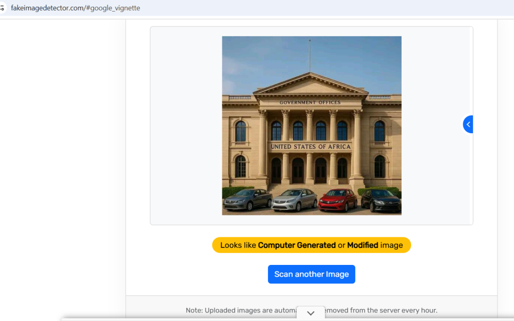The image size is (514, 321).
Task: Click the site info icon in address bar
Action: click(x=3, y=8)
